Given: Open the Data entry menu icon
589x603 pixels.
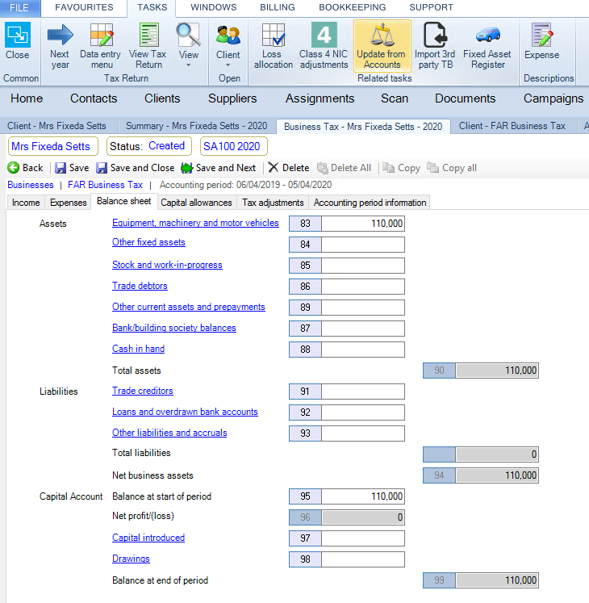Looking at the screenshot, I should pos(102,35).
